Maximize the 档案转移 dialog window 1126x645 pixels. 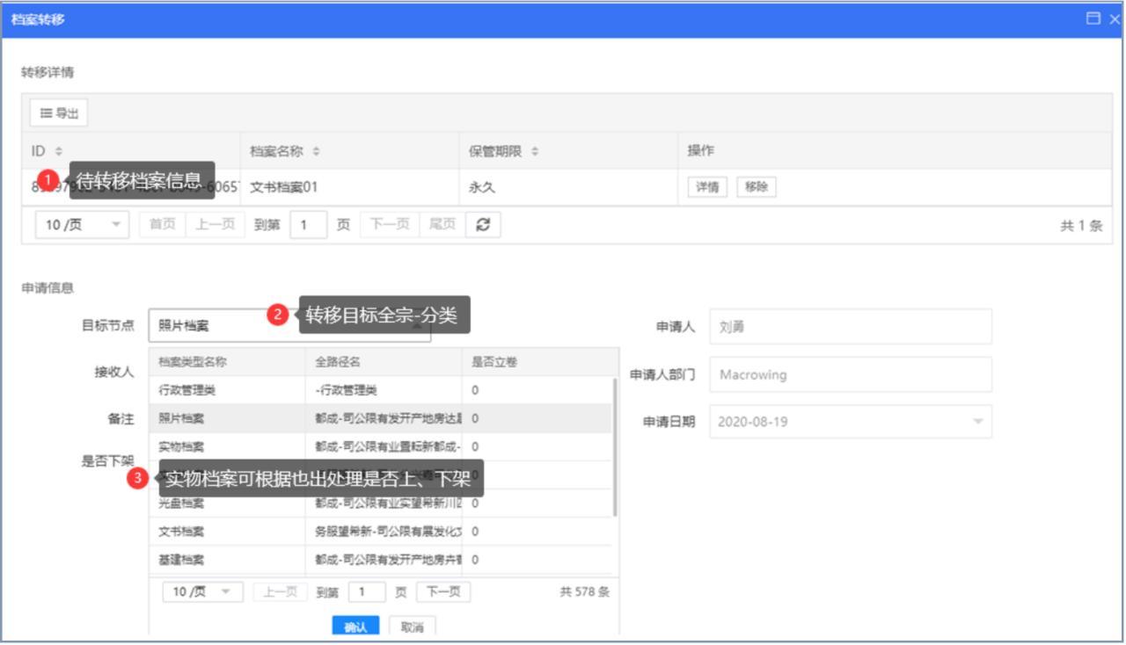pyautogui.click(x=1093, y=18)
